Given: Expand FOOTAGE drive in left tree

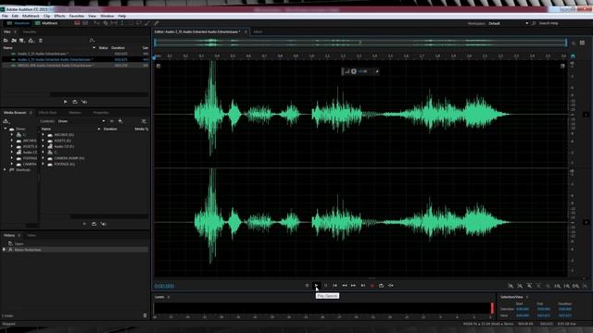Looking at the screenshot, I should coord(12,158).
